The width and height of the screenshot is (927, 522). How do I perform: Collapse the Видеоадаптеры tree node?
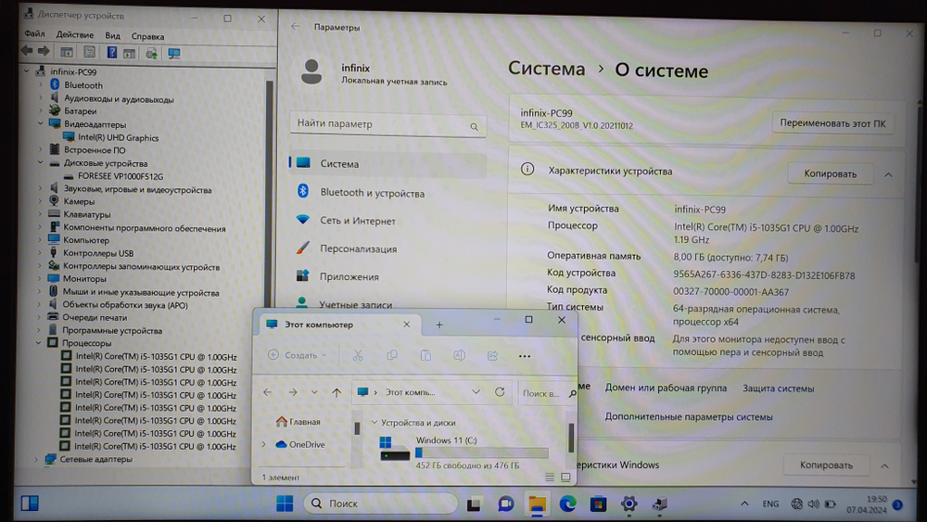pyautogui.click(x=41, y=124)
